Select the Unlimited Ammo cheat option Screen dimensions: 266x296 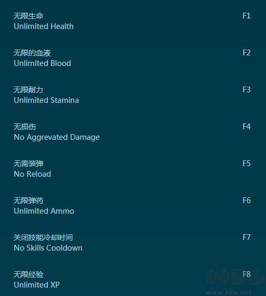pyautogui.click(x=44, y=211)
